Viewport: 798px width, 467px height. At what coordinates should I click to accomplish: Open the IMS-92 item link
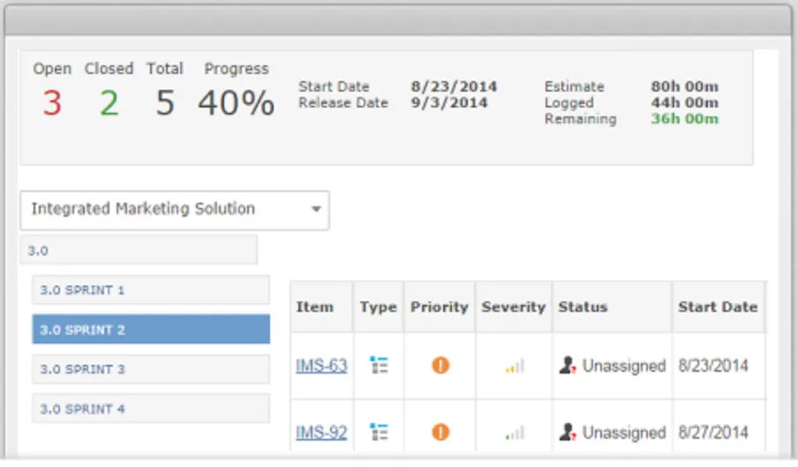pos(321,433)
